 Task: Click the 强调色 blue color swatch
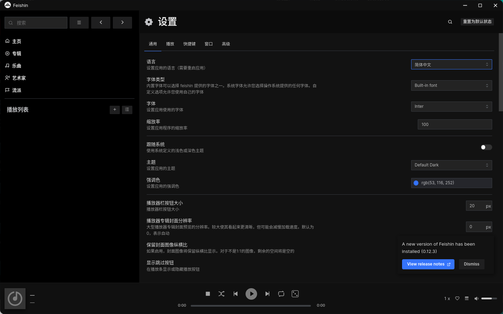click(416, 183)
